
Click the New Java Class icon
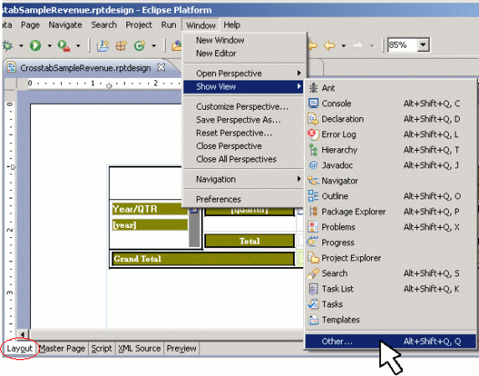coord(140,46)
